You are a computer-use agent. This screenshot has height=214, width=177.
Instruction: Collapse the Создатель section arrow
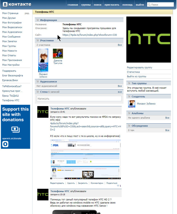129,96
